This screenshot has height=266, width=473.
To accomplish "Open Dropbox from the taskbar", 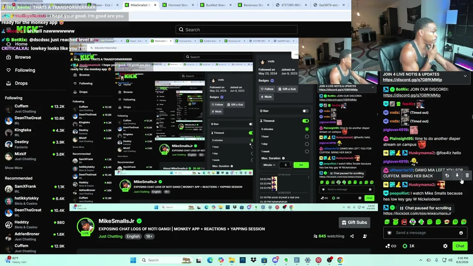I will [x=253, y=260].
